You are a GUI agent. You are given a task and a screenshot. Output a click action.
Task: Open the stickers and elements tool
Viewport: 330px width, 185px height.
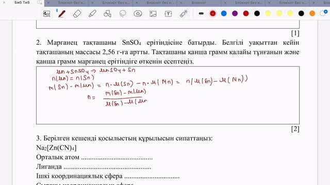pyautogui.click(x=138, y=14)
